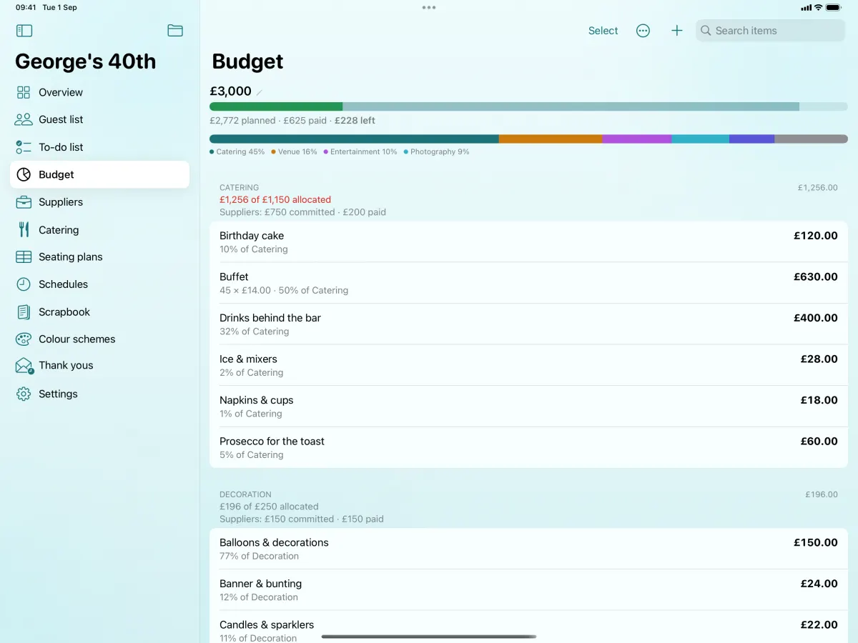Image resolution: width=858 pixels, height=643 pixels.
Task: Click the Thank yous envelope icon
Action: point(24,366)
